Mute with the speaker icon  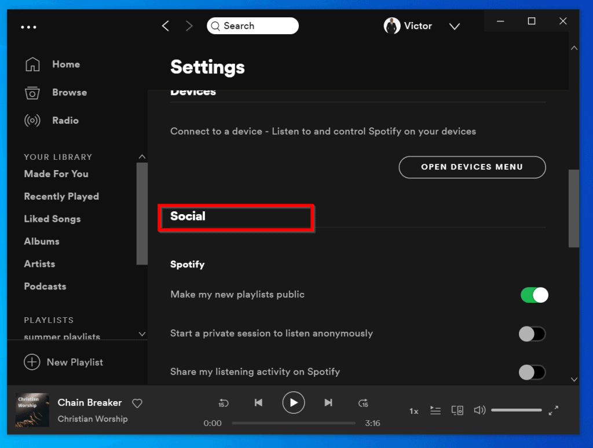pyautogui.click(x=479, y=410)
